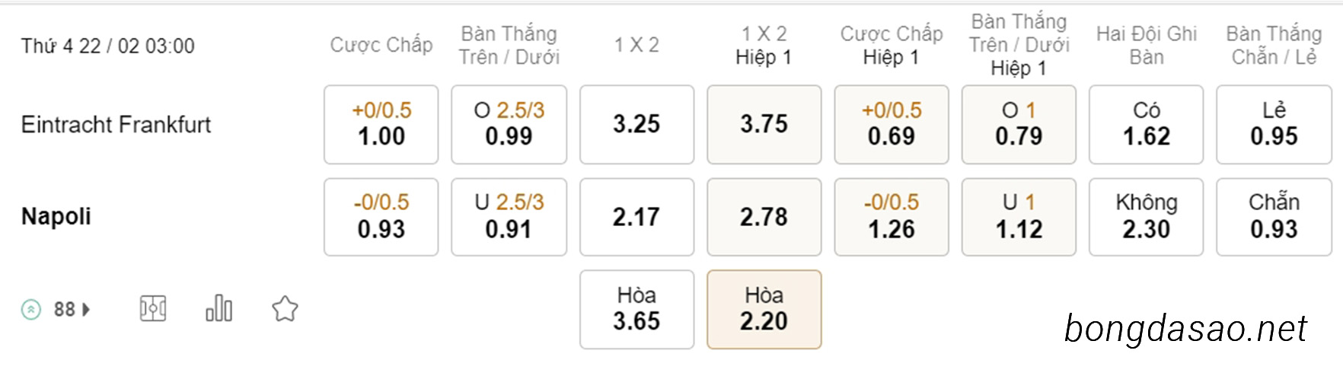The image size is (1343, 376).
Task: Select both teams score Có at 1.62
Action: 1147,124
